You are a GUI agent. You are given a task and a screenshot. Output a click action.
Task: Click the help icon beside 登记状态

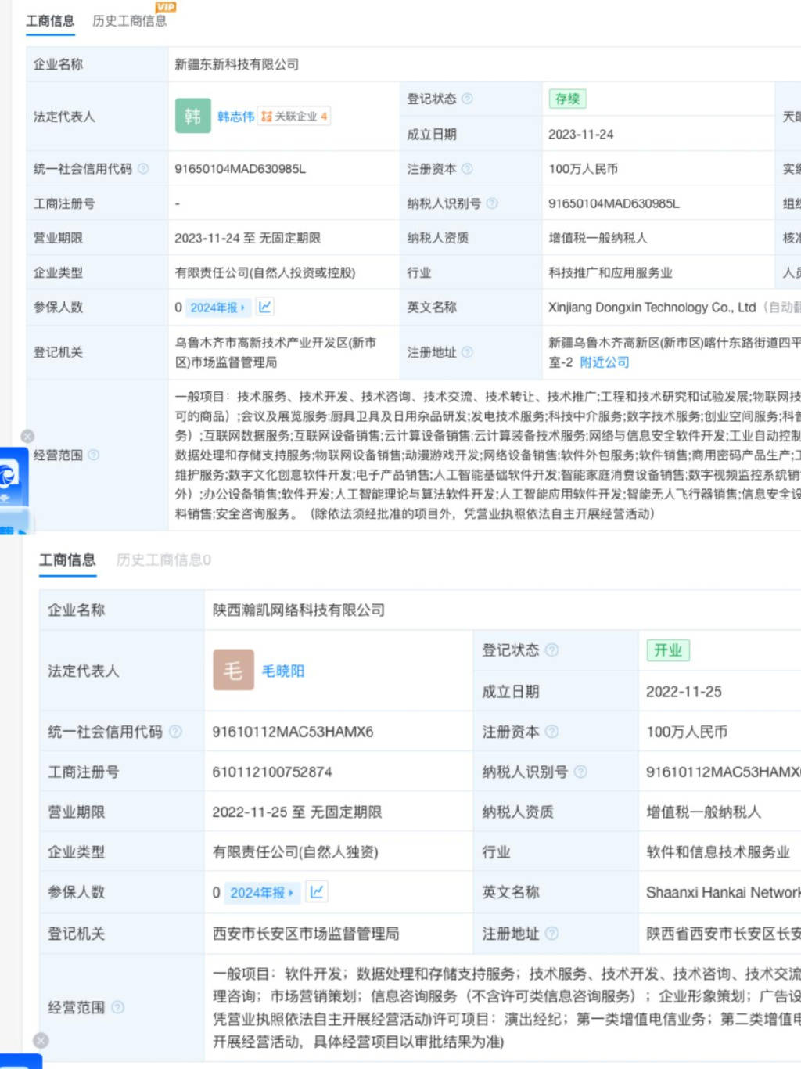[x=469, y=99]
